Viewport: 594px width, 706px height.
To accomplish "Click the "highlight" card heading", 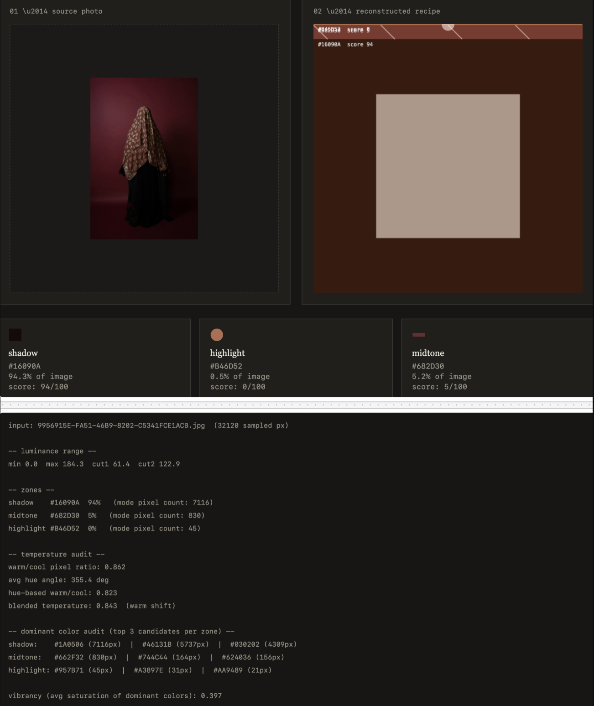I will point(228,353).
